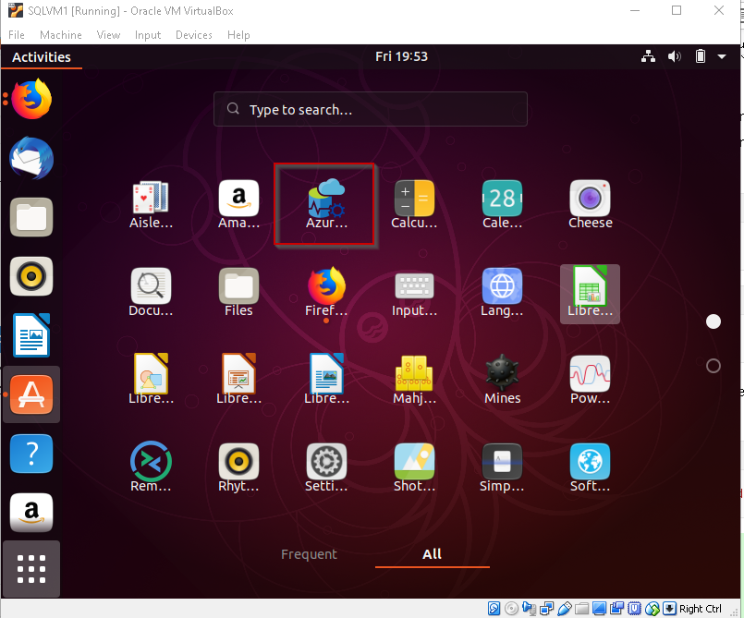This screenshot has height=618, width=744.
Task: Launch LibreOffice Impress presentation icon
Action: 238,381
